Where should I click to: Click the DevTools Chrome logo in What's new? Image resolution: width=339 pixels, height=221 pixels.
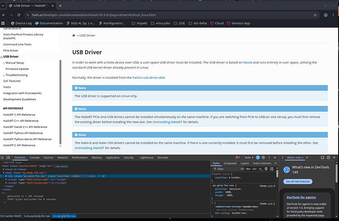point(287,170)
